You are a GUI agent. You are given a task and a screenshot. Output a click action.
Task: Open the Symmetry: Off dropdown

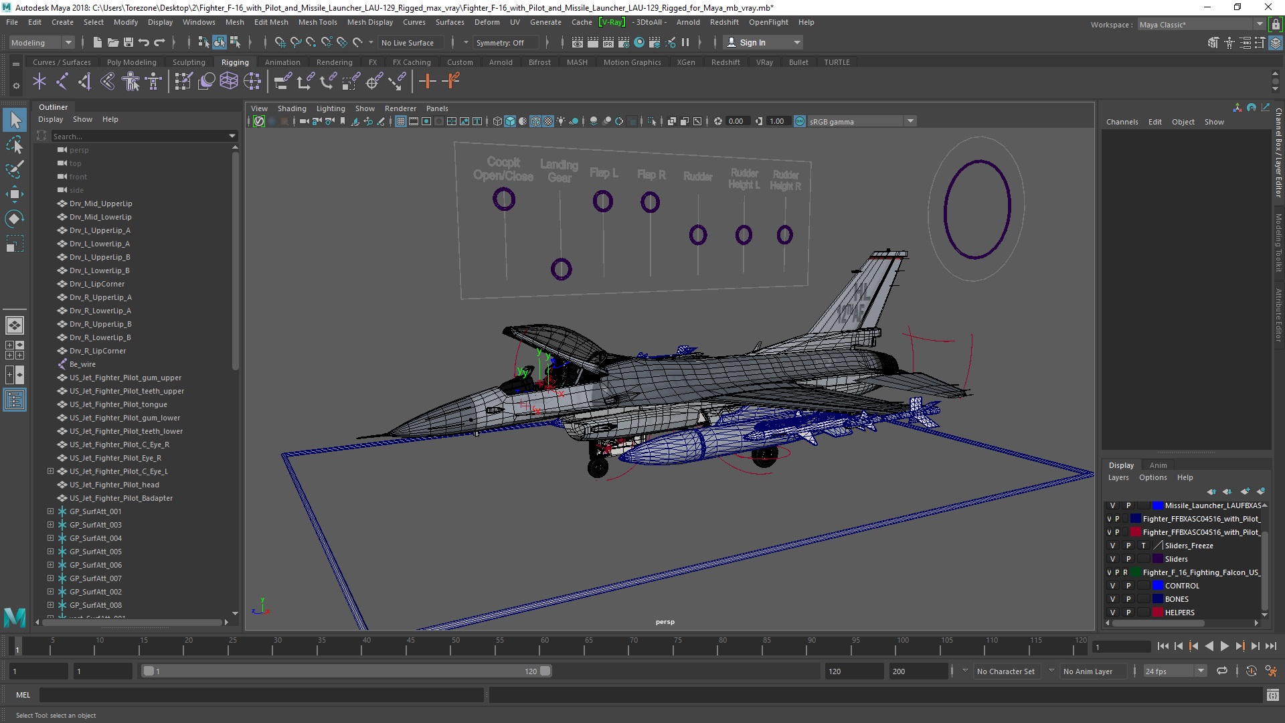pyautogui.click(x=507, y=42)
